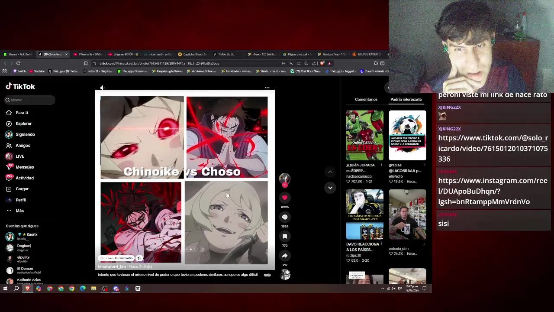The width and height of the screenshot is (554, 312).
Task: Share post with the arrow icon
Action: pos(285,256)
